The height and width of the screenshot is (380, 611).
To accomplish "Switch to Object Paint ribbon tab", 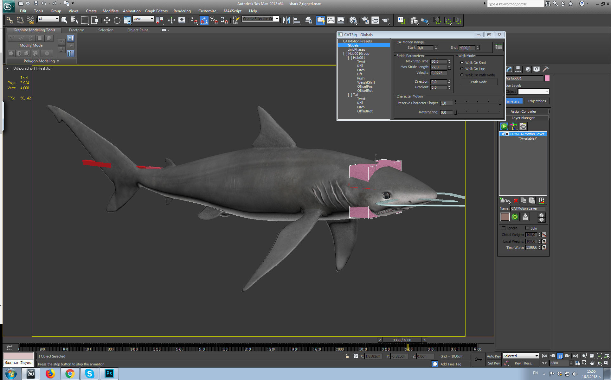I will coord(138,30).
